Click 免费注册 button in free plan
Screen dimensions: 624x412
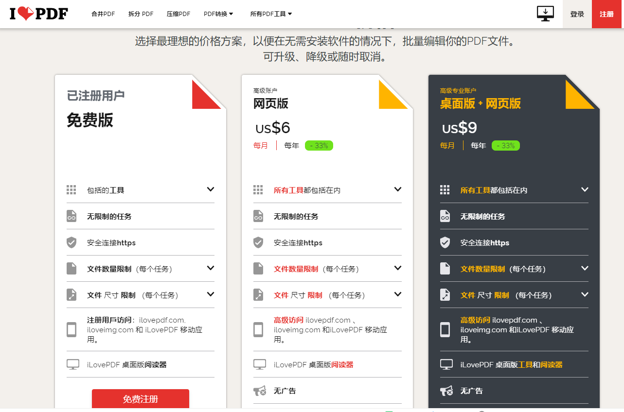click(141, 399)
